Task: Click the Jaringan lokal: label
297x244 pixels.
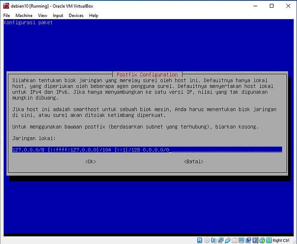Action: (34, 139)
